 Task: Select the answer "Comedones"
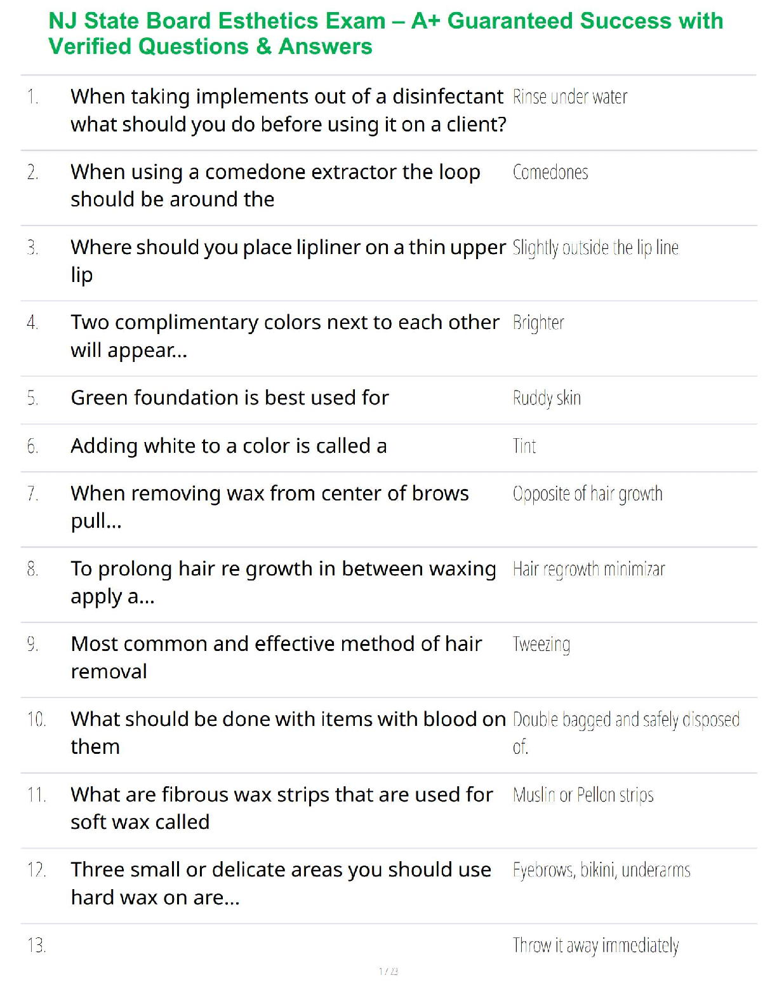coord(550,172)
